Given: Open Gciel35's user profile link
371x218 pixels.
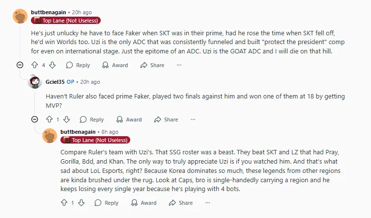Looking at the screenshot, I should [54, 82].
